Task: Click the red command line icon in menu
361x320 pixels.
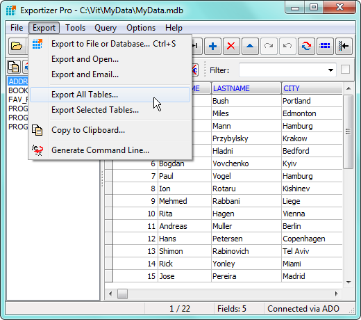Action: click(x=37, y=150)
